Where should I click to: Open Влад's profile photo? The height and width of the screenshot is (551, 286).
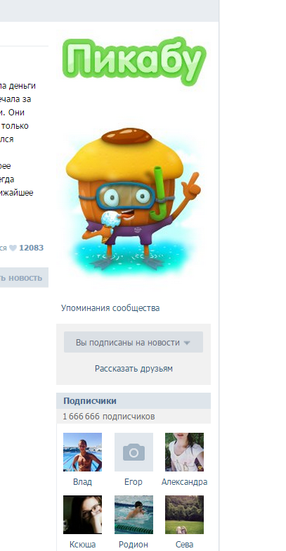pos(82,452)
